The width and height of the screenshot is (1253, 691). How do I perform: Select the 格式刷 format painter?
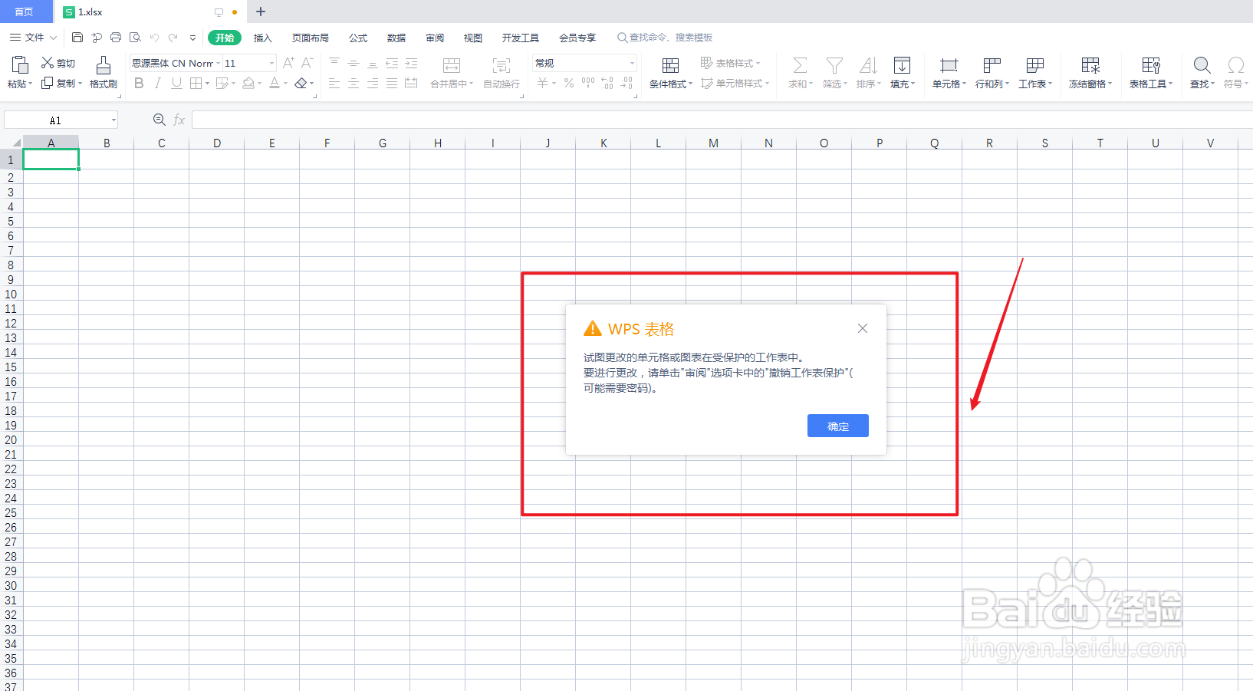click(x=104, y=72)
